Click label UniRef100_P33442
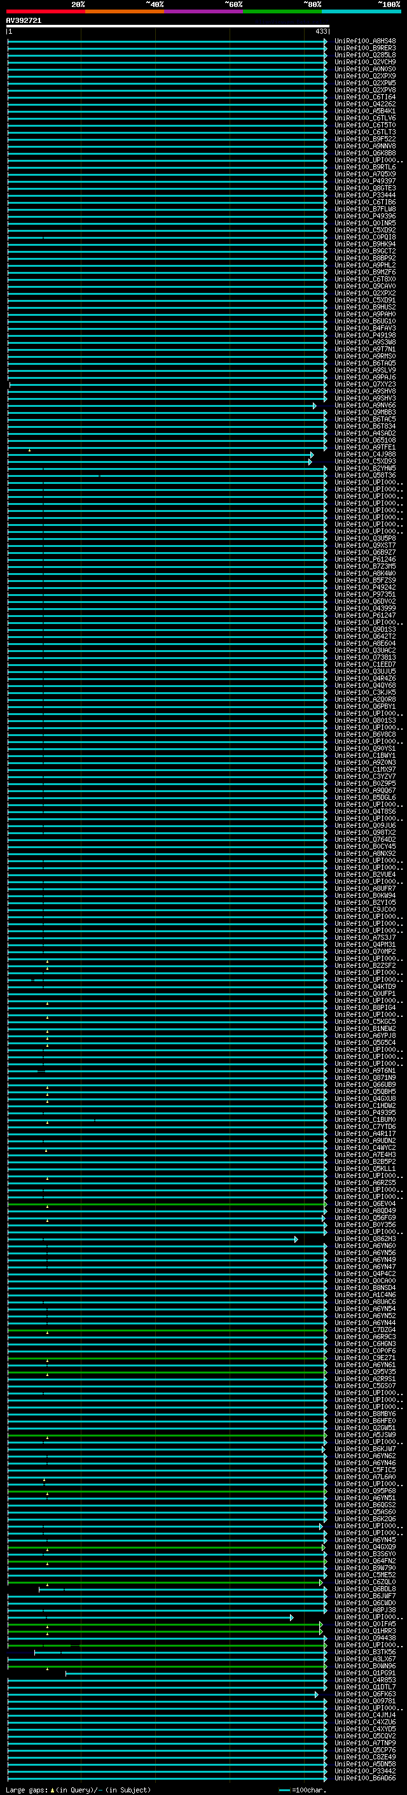 coord(365,1771)
